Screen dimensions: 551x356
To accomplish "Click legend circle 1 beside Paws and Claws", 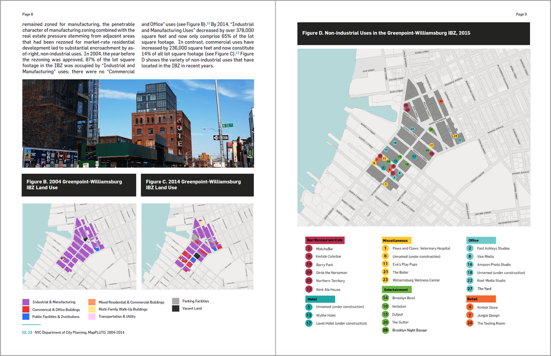I will pyautogui.click(x=386, y=248).
